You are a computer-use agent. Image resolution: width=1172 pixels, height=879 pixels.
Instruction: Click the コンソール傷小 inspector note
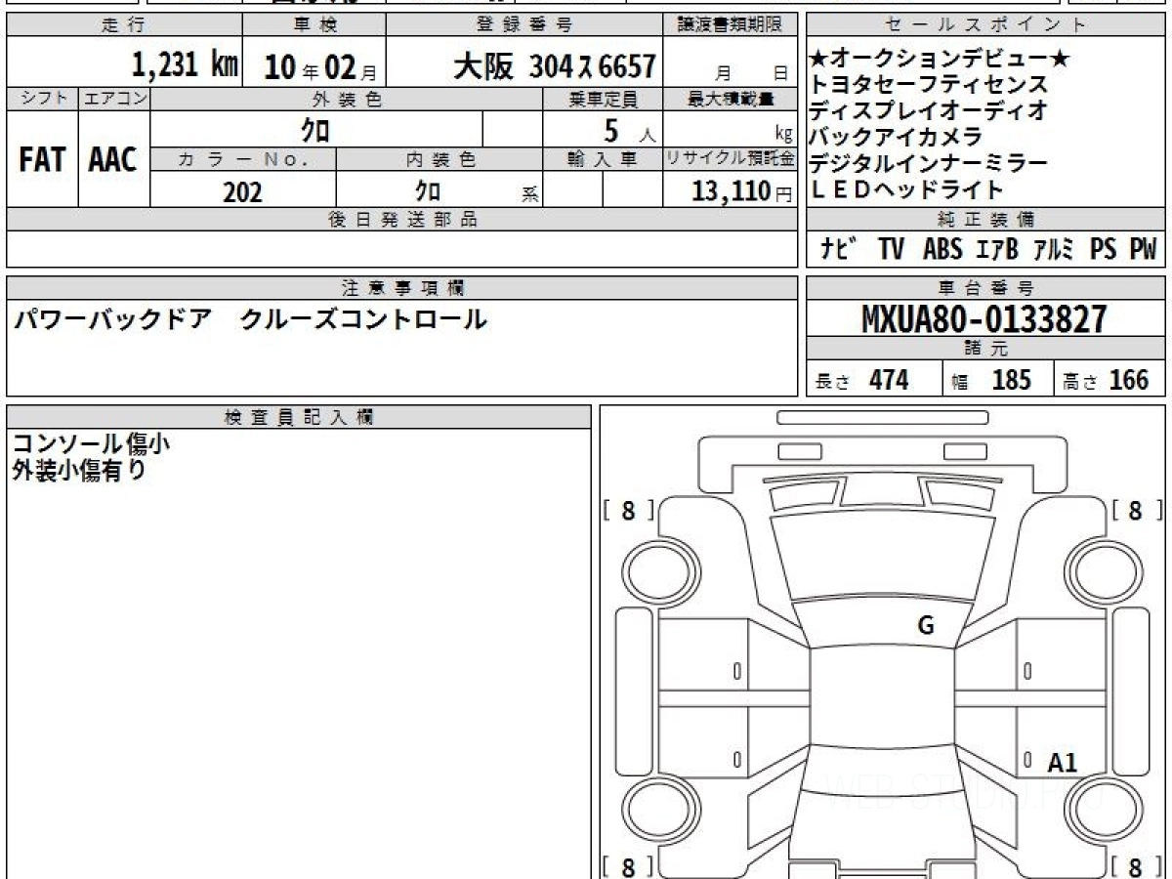point(90,443)
